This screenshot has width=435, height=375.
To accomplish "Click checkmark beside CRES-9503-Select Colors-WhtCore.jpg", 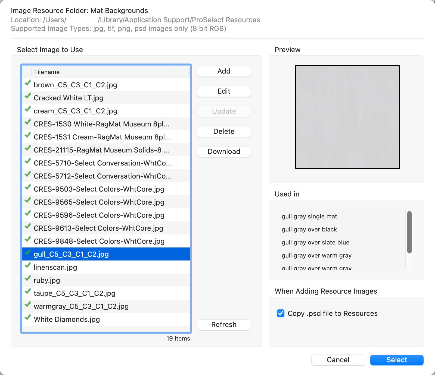I will (x=27, y=187).
